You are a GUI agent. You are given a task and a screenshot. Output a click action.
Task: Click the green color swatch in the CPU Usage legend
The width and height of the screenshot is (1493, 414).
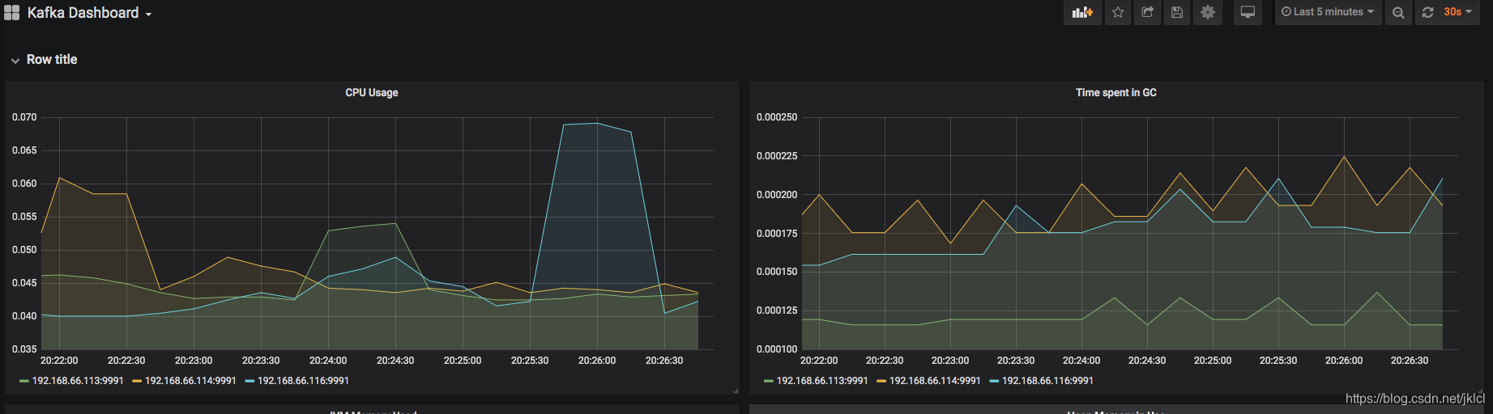[23, 381]
